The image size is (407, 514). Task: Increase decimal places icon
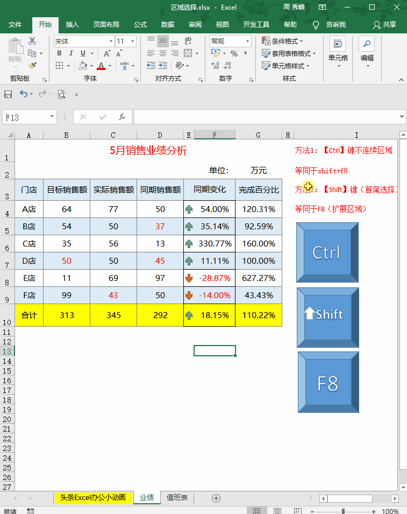(x=215, y=66)
